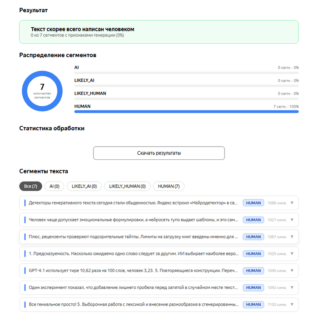Click the '1040 симв.' character count
Viewport: 318px width, 322px height.
click(277, 271)
